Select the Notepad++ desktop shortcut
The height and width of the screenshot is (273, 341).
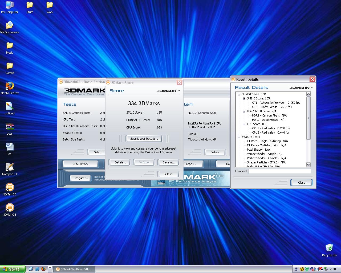[10, 170]
